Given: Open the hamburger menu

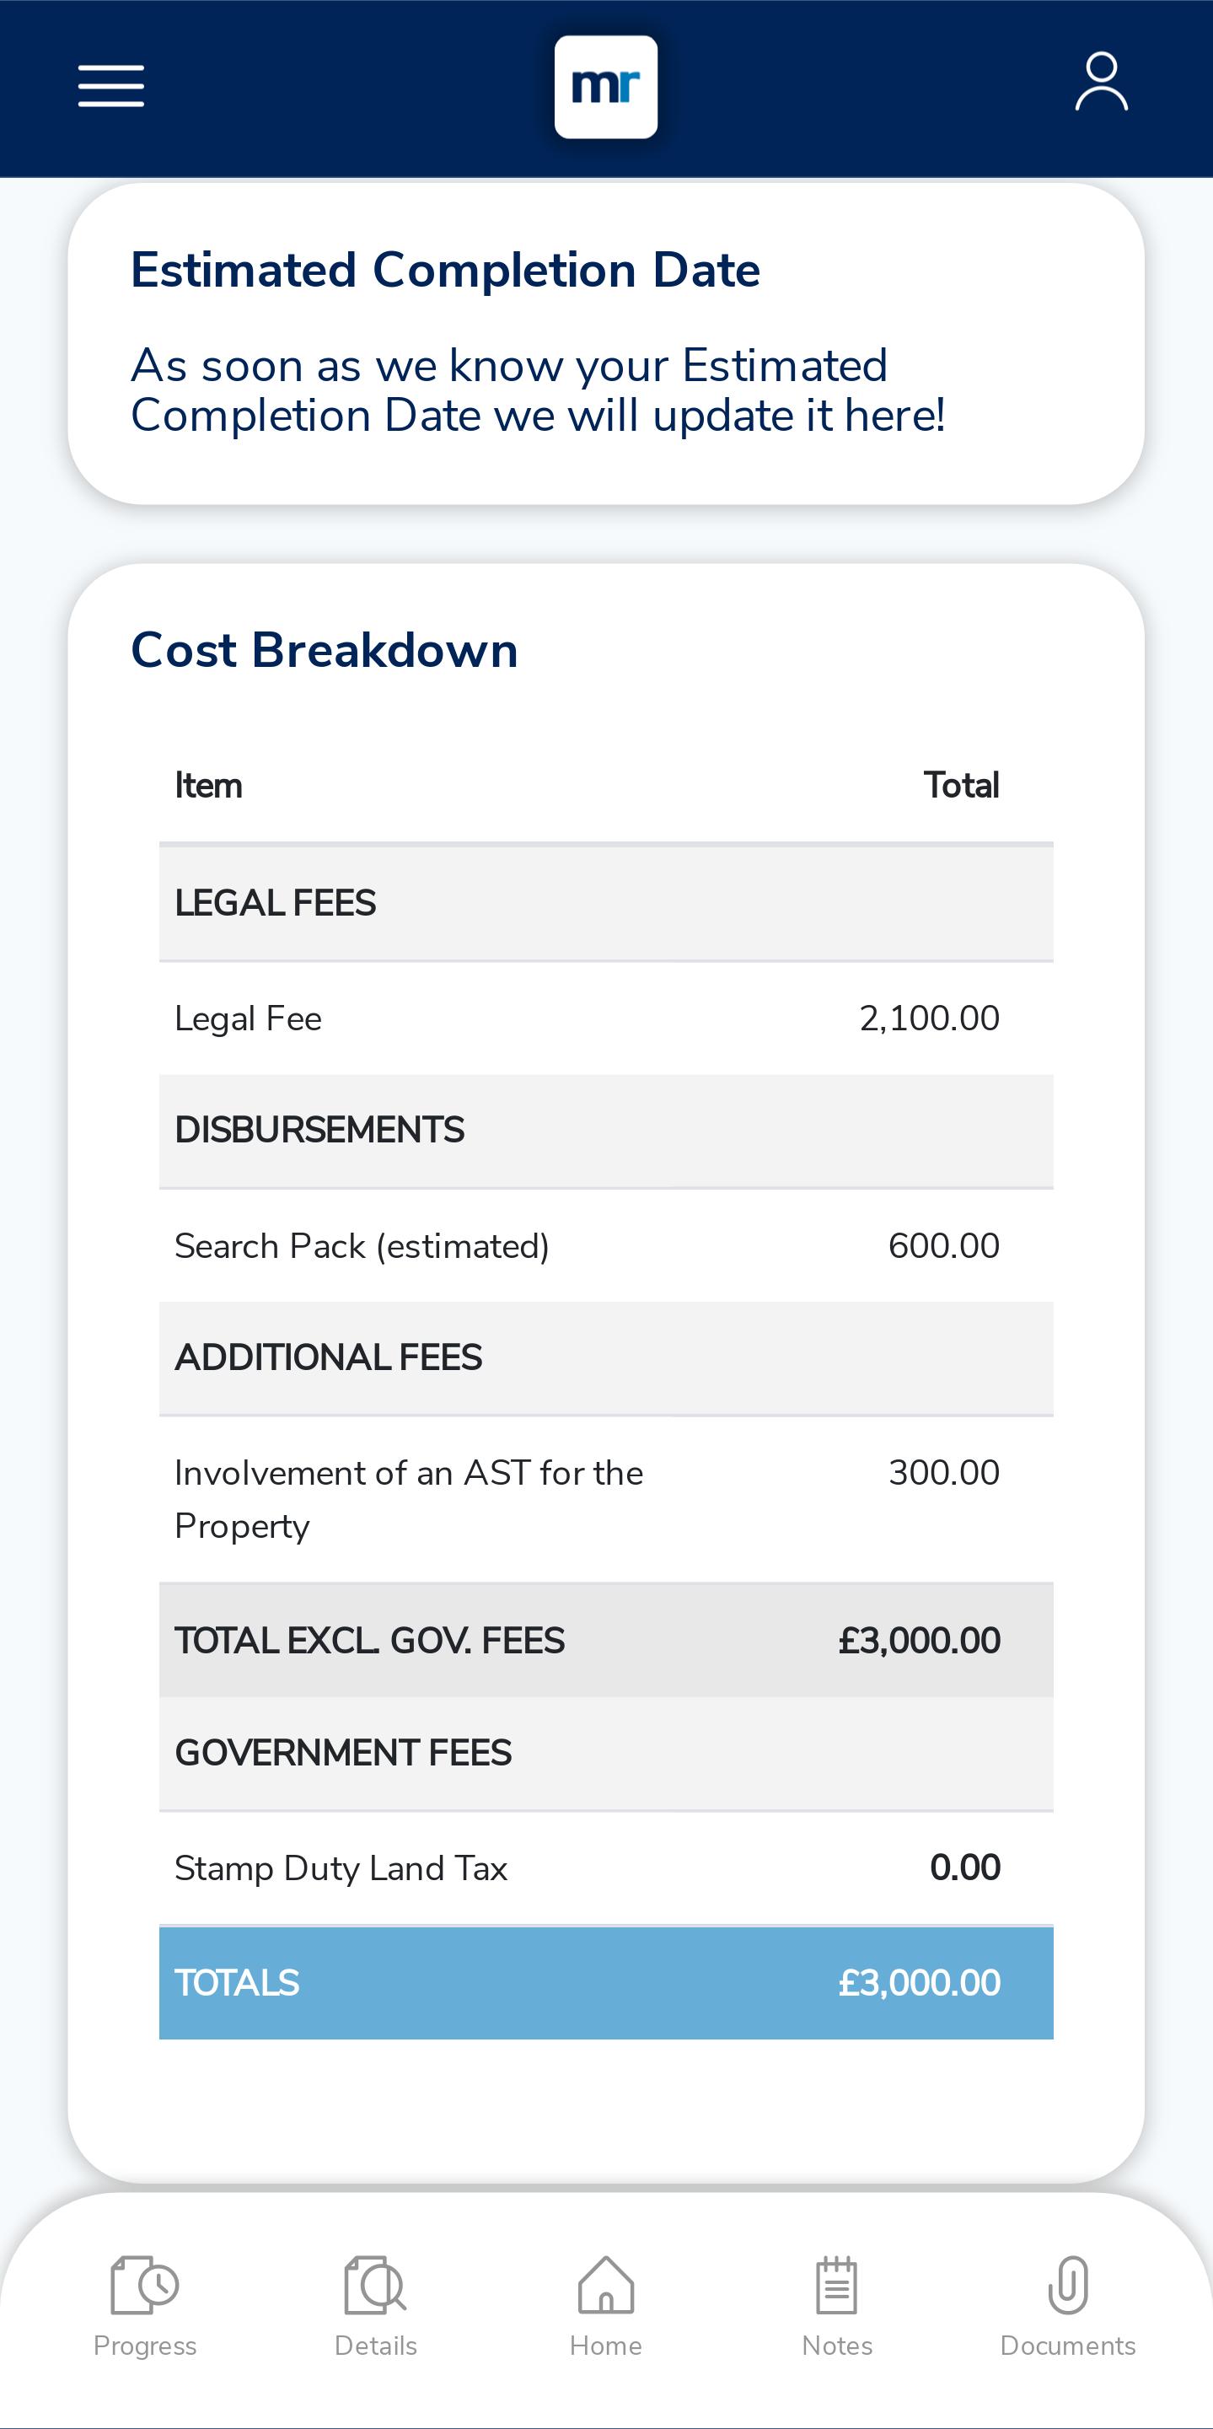Looking at the screenshot, I should click(110, 86).
